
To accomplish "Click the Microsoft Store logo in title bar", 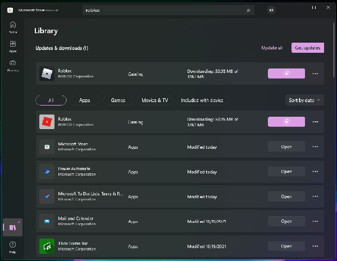I will [x=10, y=10].
